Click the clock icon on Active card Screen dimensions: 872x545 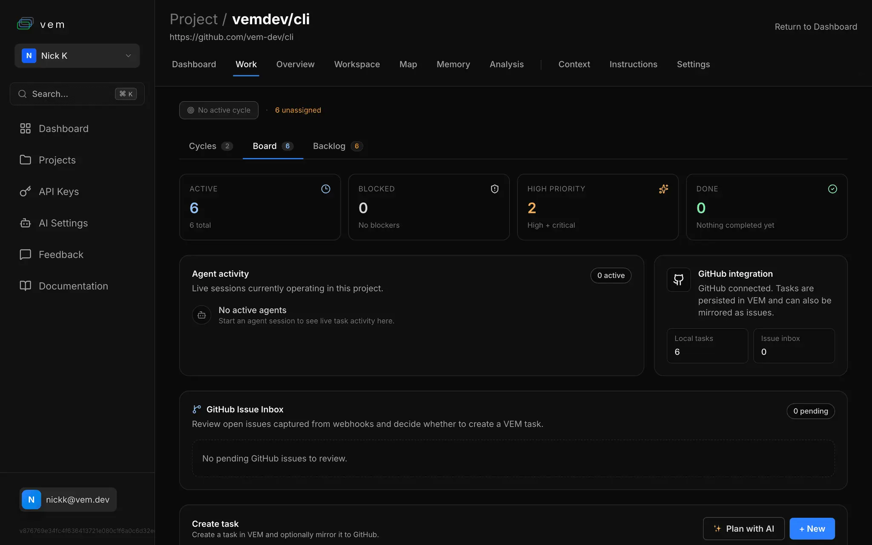326,189
